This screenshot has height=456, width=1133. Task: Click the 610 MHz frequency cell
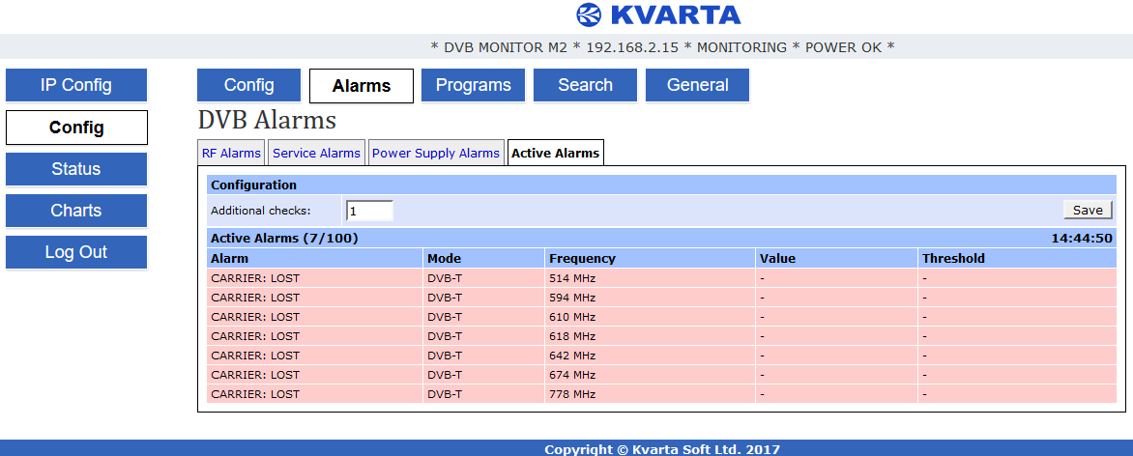(651, 317)
